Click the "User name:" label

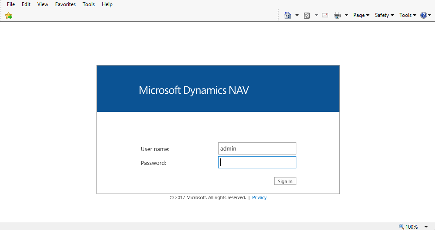tap(155, 149)
